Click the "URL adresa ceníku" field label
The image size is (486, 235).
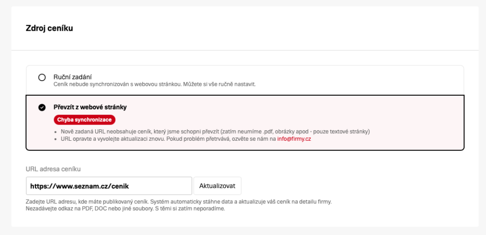pyautogui.click(x=55, y=169)
